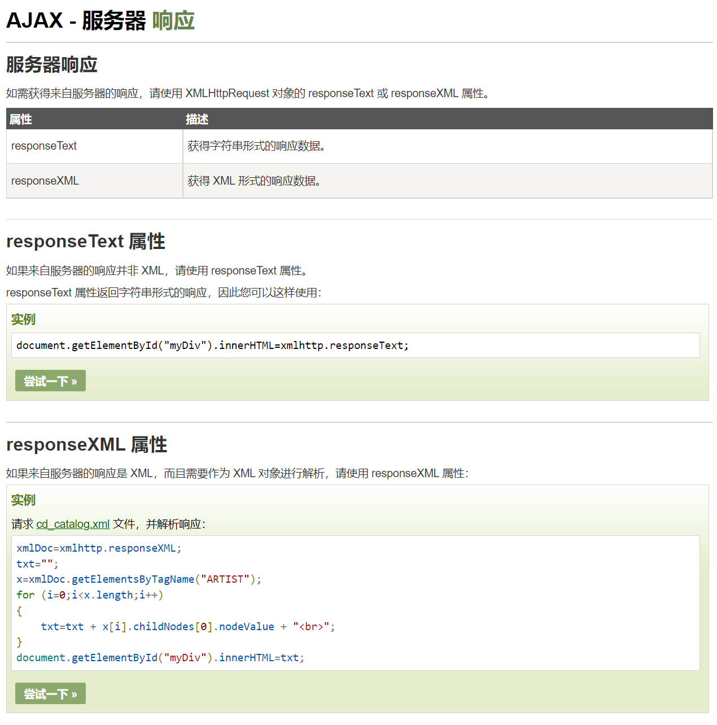Click the xmlDoc=xmlhttp.responseXML code line
Viewport: 717px width, 725px height.
(x=99, y=548)
